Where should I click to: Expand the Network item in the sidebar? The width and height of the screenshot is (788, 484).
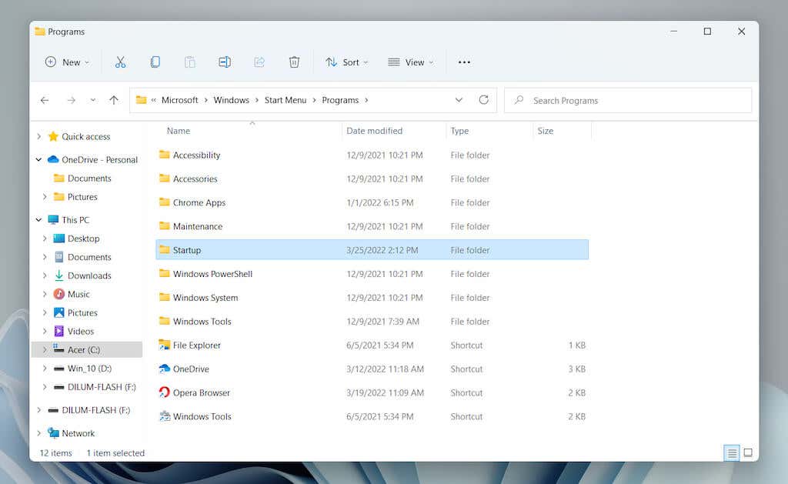click(38, 433)
